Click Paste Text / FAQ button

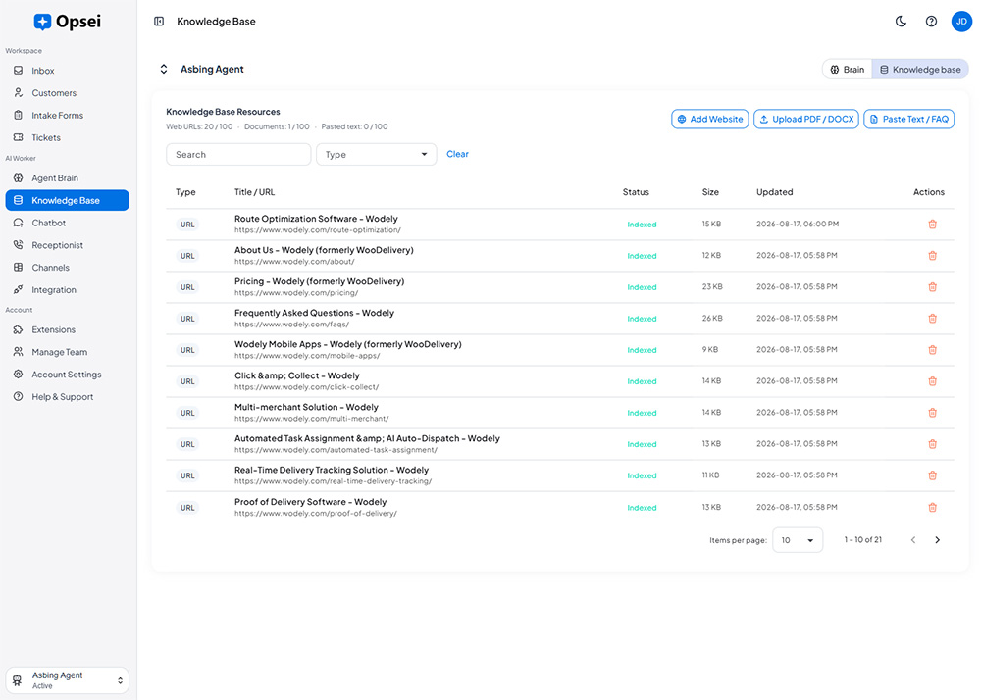[x=909, y=119]
